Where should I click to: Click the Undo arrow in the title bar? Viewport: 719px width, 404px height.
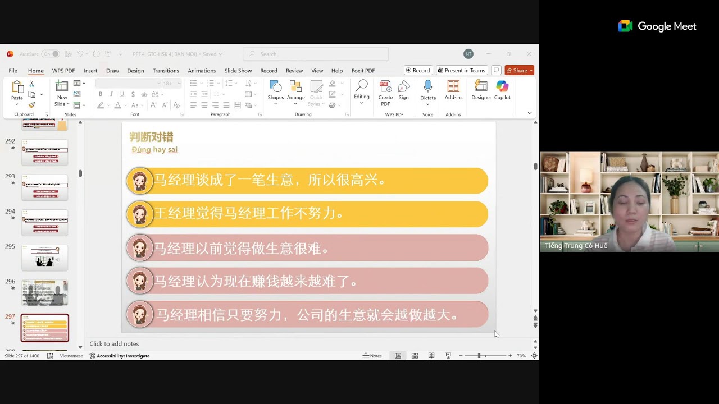[x=80, y=54]
